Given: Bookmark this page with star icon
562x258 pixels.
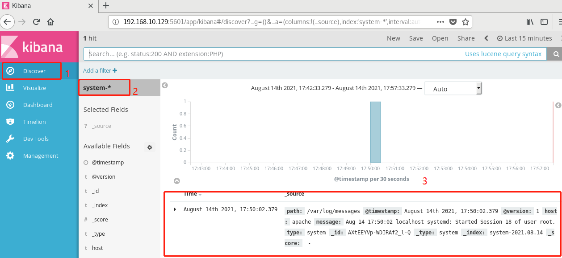Looking at the screenshot, I should 466,22.
